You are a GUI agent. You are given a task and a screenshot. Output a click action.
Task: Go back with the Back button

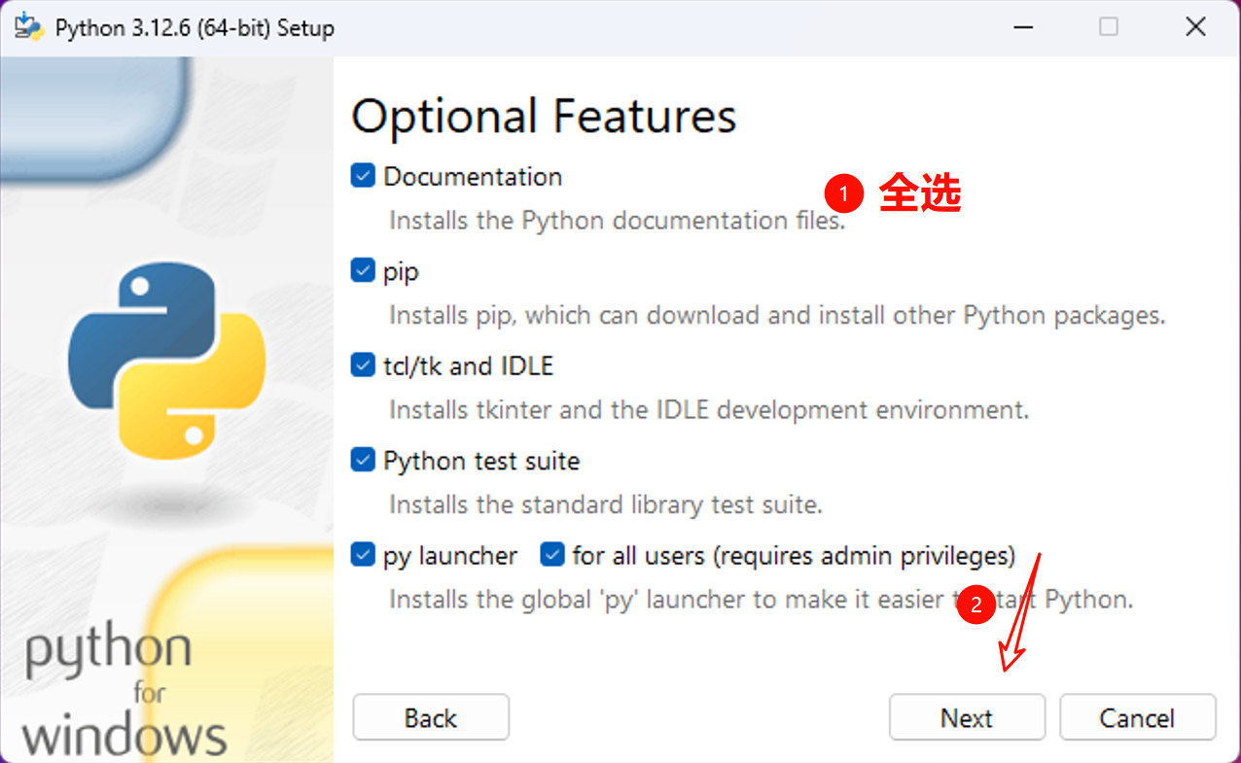tap(431, 718)
